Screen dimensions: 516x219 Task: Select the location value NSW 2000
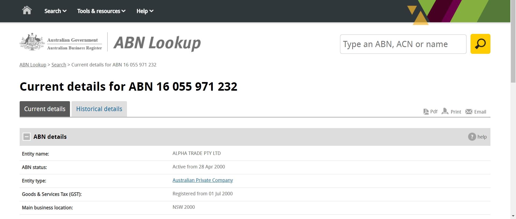pos(183,207)
